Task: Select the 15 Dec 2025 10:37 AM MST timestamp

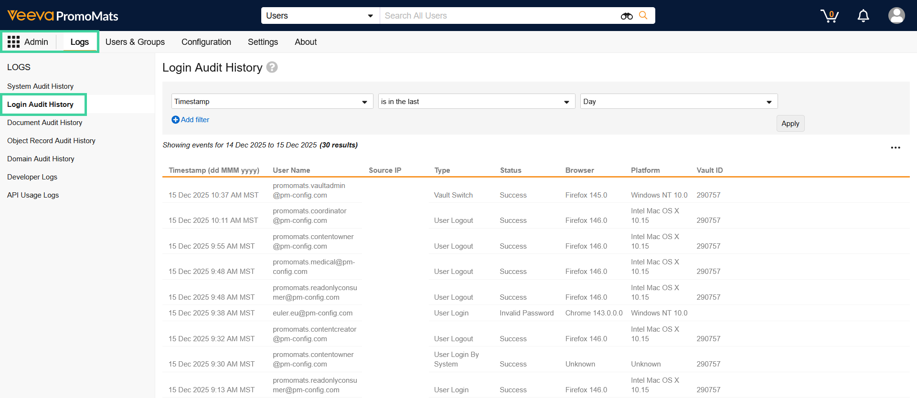Action: pyautogui.click(x=213, y=195)
